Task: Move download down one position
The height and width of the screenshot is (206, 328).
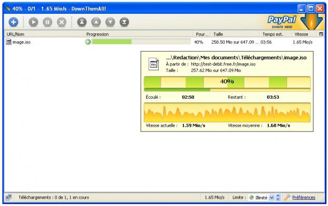Action: 110,22
